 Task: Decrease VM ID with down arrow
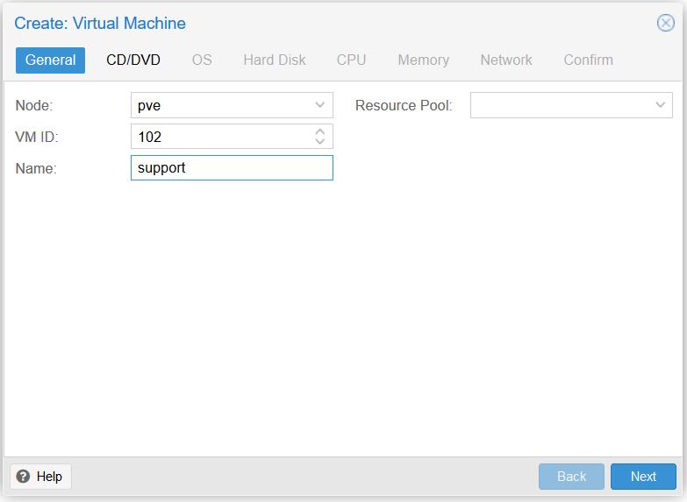(320, 141)
